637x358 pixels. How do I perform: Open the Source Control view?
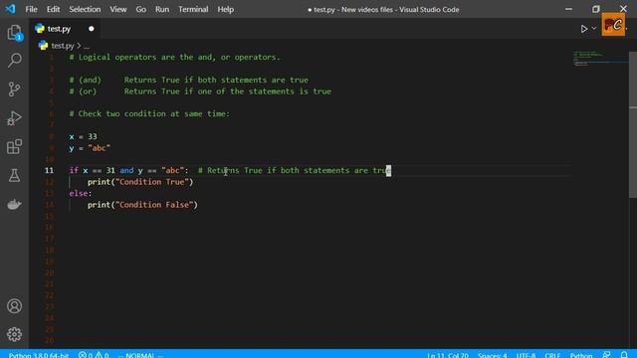(x=14, y=89)
